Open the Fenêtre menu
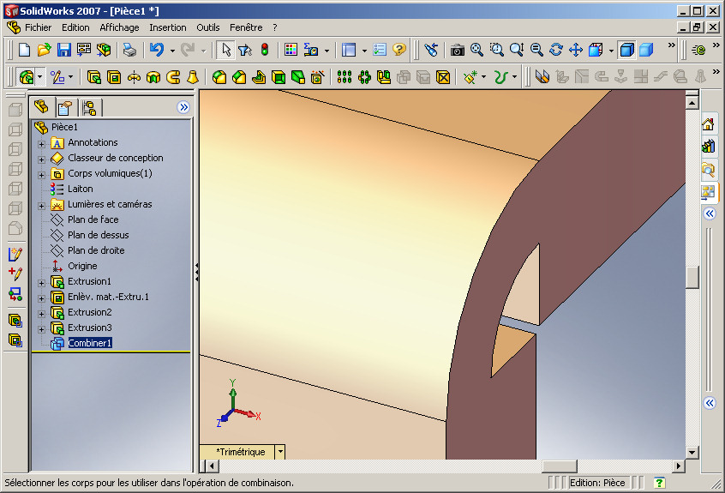This screenshot has width=725, height=493. click(x=246, y=27)
